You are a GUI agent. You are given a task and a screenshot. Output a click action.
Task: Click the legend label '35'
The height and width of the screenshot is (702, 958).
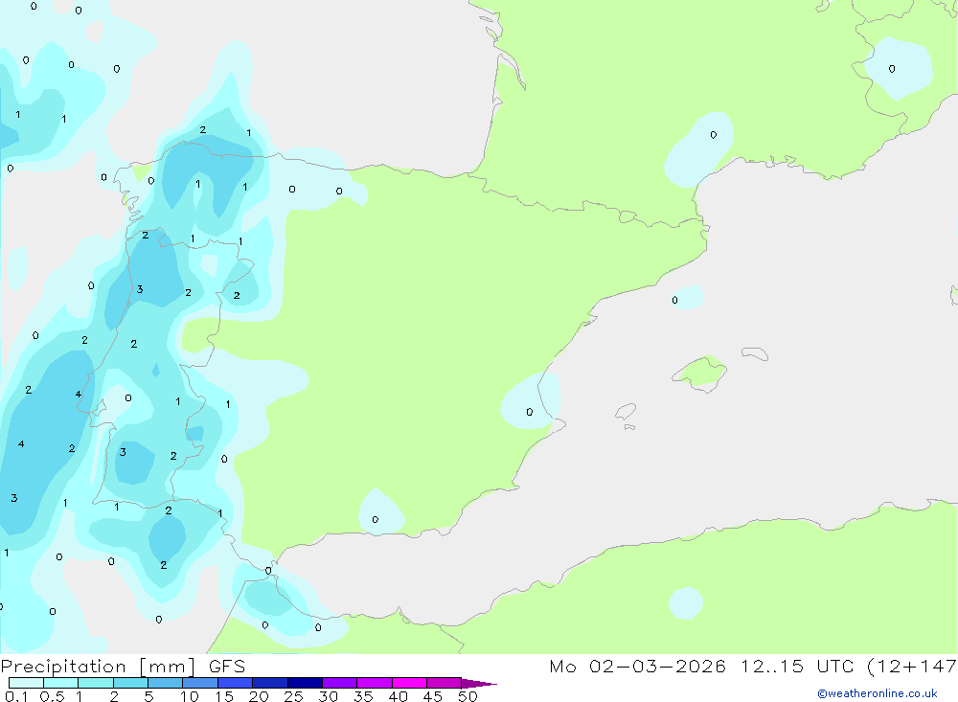[x=363, y=696]
